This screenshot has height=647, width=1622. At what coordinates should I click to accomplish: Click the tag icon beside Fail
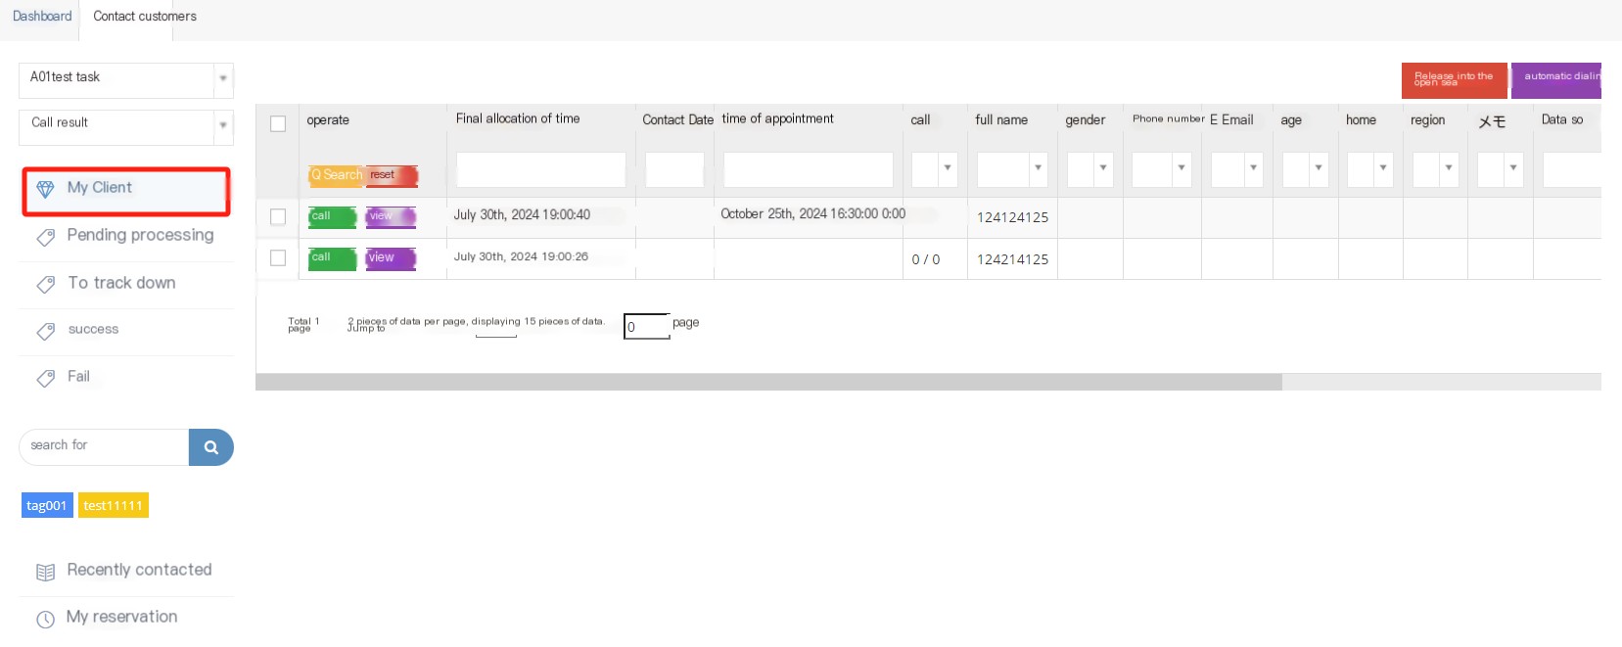coord(45,378)
